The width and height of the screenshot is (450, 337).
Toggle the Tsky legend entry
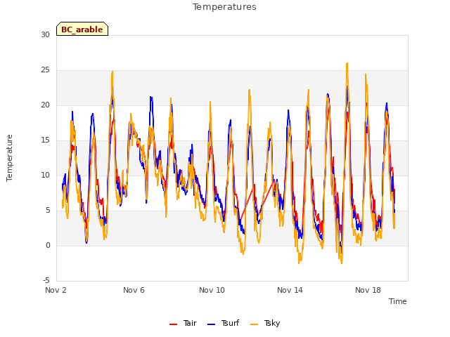pos(265,323)
